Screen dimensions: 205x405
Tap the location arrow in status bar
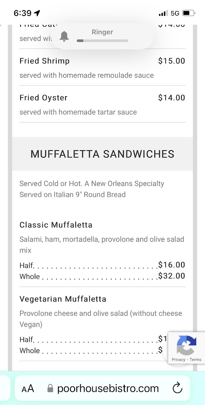coord(37,13)
